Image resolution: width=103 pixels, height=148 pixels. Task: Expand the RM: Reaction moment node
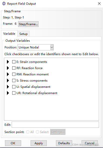coord(8,74)
